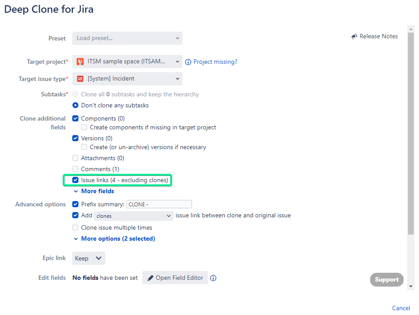Enable Clone issue multiple times checkbox
Screen dimensions: 419x315
75,227
